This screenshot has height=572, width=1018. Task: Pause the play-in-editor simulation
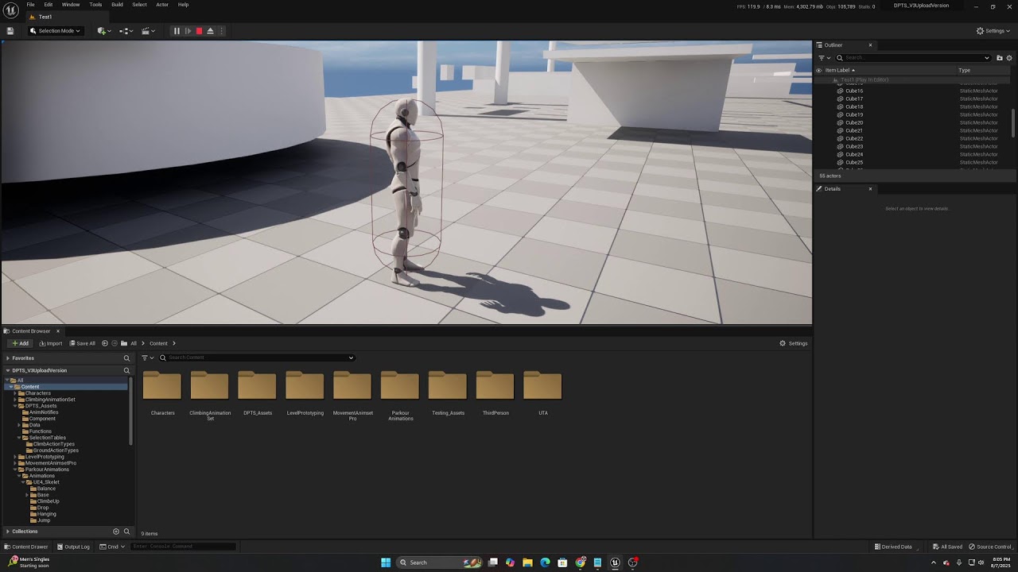pyautogui.click(x=177, y=31)
